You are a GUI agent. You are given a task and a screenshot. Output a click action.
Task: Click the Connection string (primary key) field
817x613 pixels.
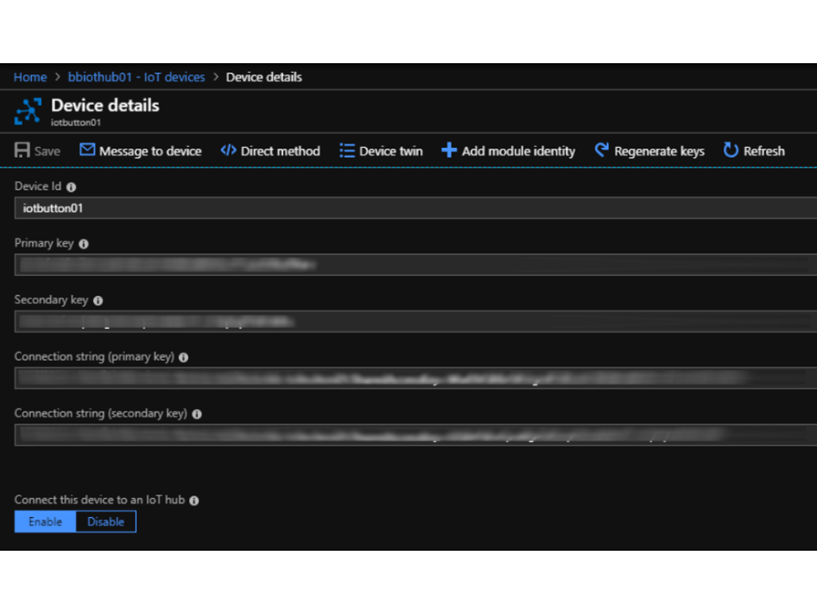415,378
